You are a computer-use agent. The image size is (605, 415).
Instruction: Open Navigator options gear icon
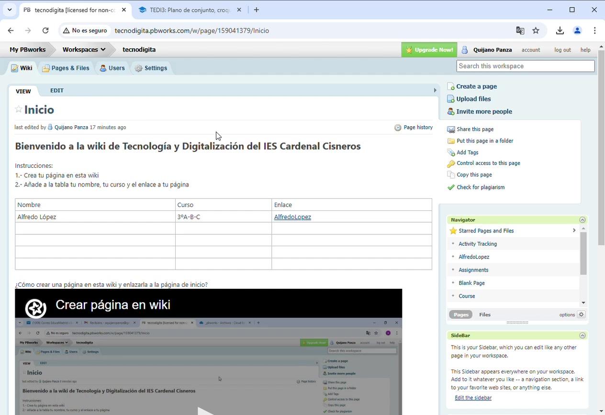[x=581, y=315]
